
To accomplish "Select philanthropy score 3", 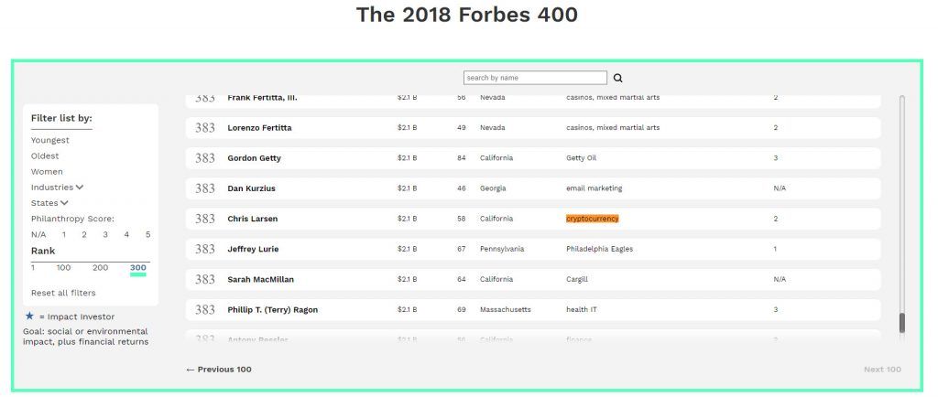I will 105,234.
